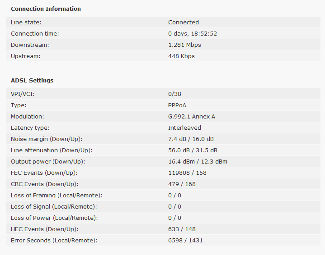This screenshot has width=325, height=255.
Task: Click the Loss of Framing (Local/Remote) label
Action: pyautogui.click(x=57, y=196)
